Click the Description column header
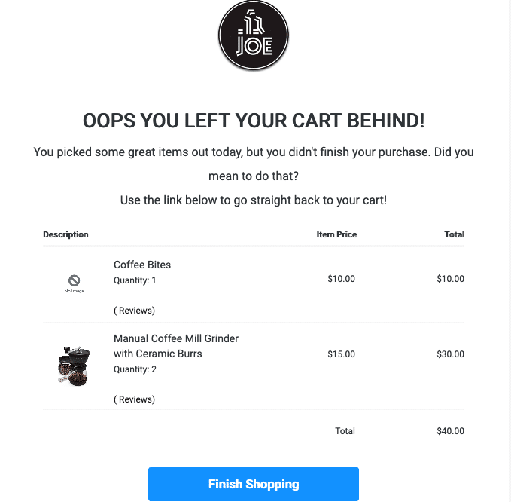Viewport: 511px width, 502px height. click(x=65, y=234)
